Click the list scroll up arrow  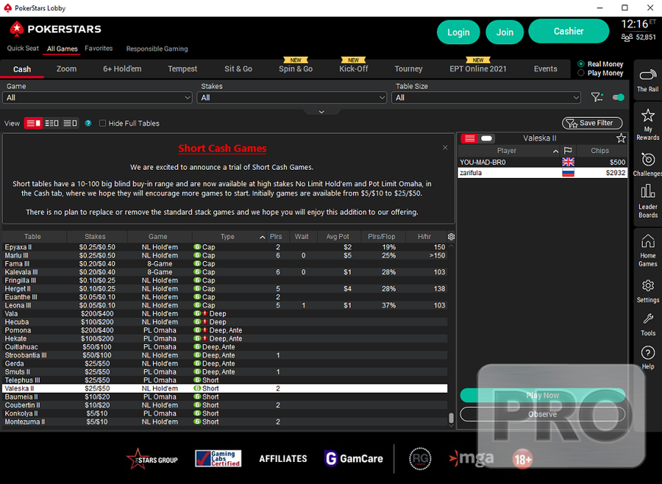point(451,245)
